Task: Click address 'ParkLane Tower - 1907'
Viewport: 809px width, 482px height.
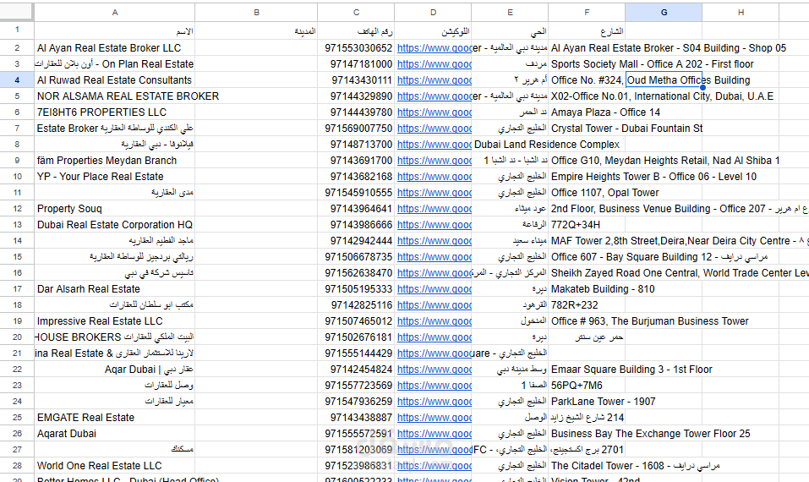Action: coord(603,402)
